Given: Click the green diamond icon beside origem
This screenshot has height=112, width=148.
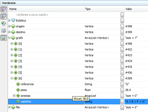Looking at the screenshot, I should [x=13, y=26].
